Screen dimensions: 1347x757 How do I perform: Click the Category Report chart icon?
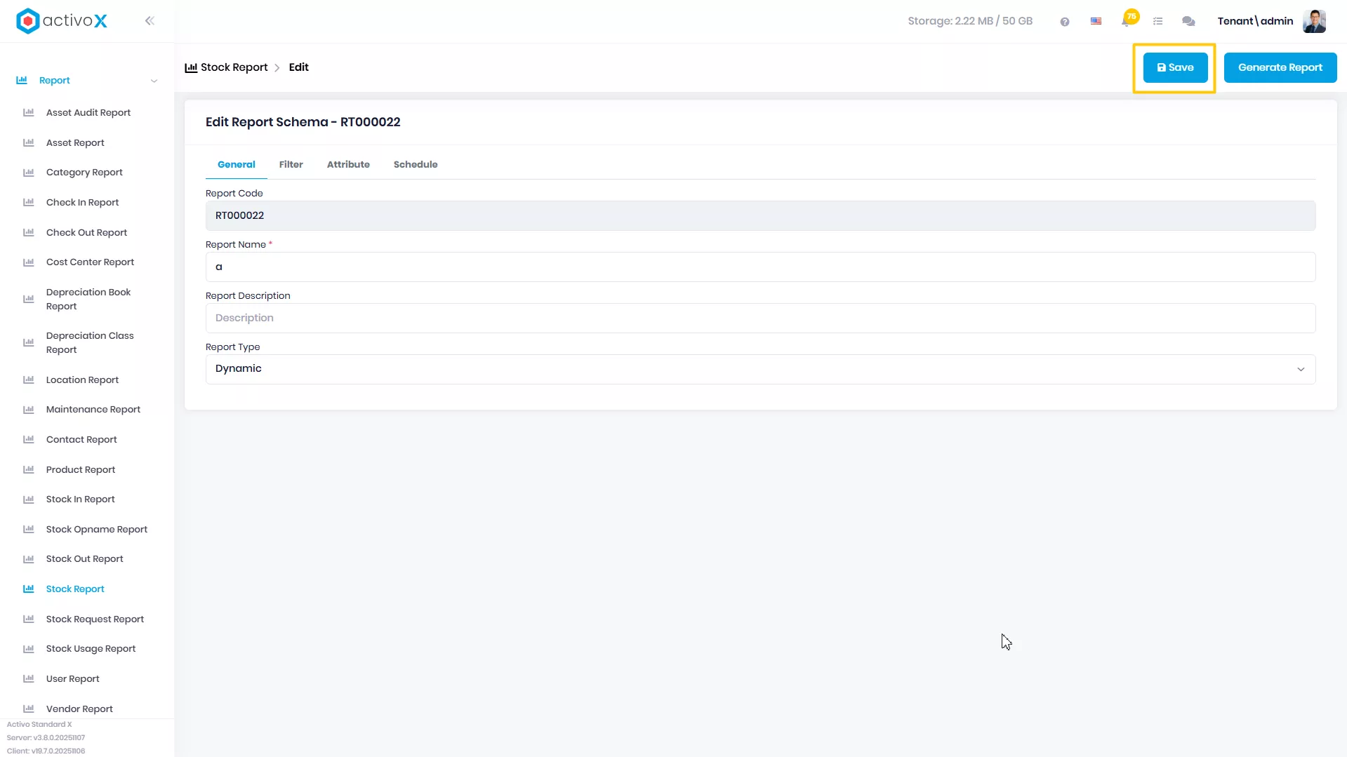pos(29,172)
